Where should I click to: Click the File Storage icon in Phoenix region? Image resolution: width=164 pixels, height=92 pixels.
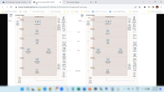click(135, 67)
